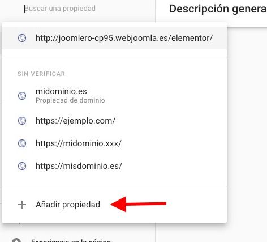267x242 pixels.
Task: Select the joomlero-cp95.webjoomla.es/elementor property
Action: 114,38
